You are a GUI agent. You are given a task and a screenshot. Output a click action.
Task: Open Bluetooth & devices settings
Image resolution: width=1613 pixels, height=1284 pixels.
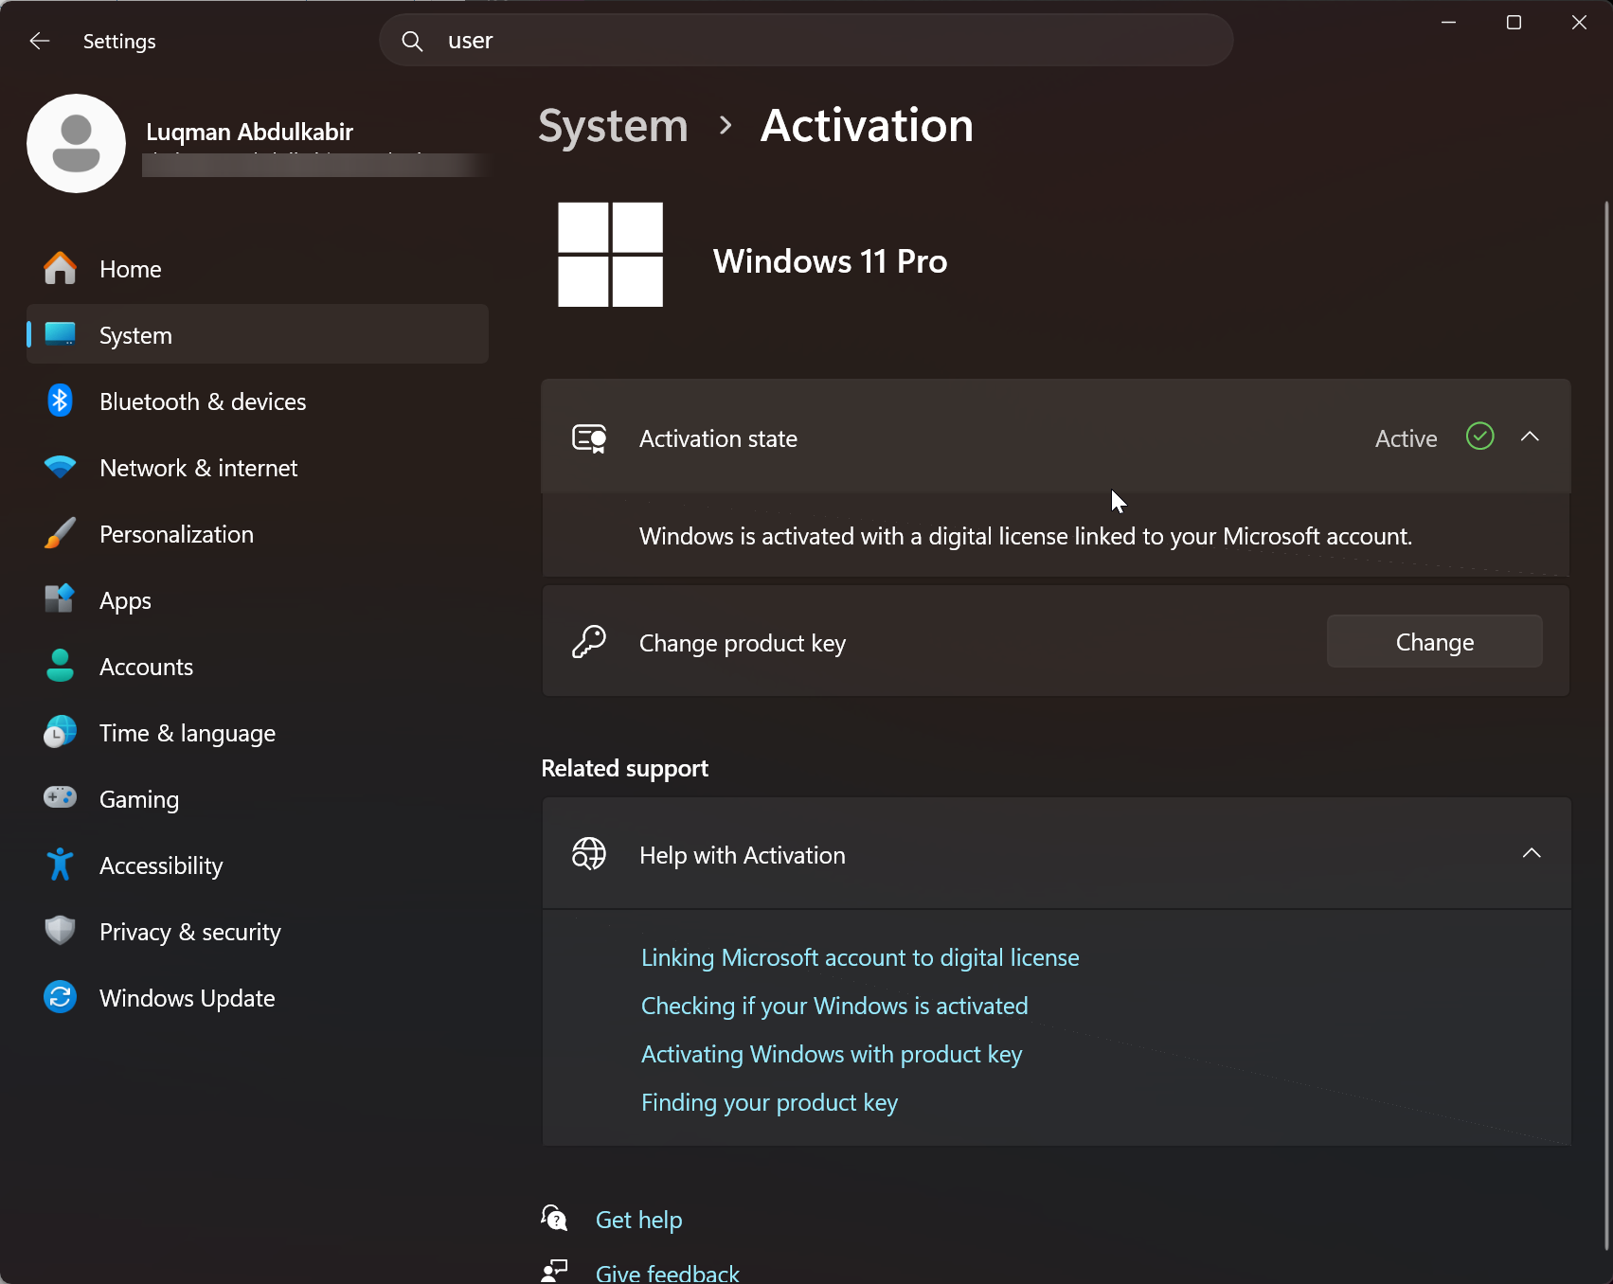(258, 401)
